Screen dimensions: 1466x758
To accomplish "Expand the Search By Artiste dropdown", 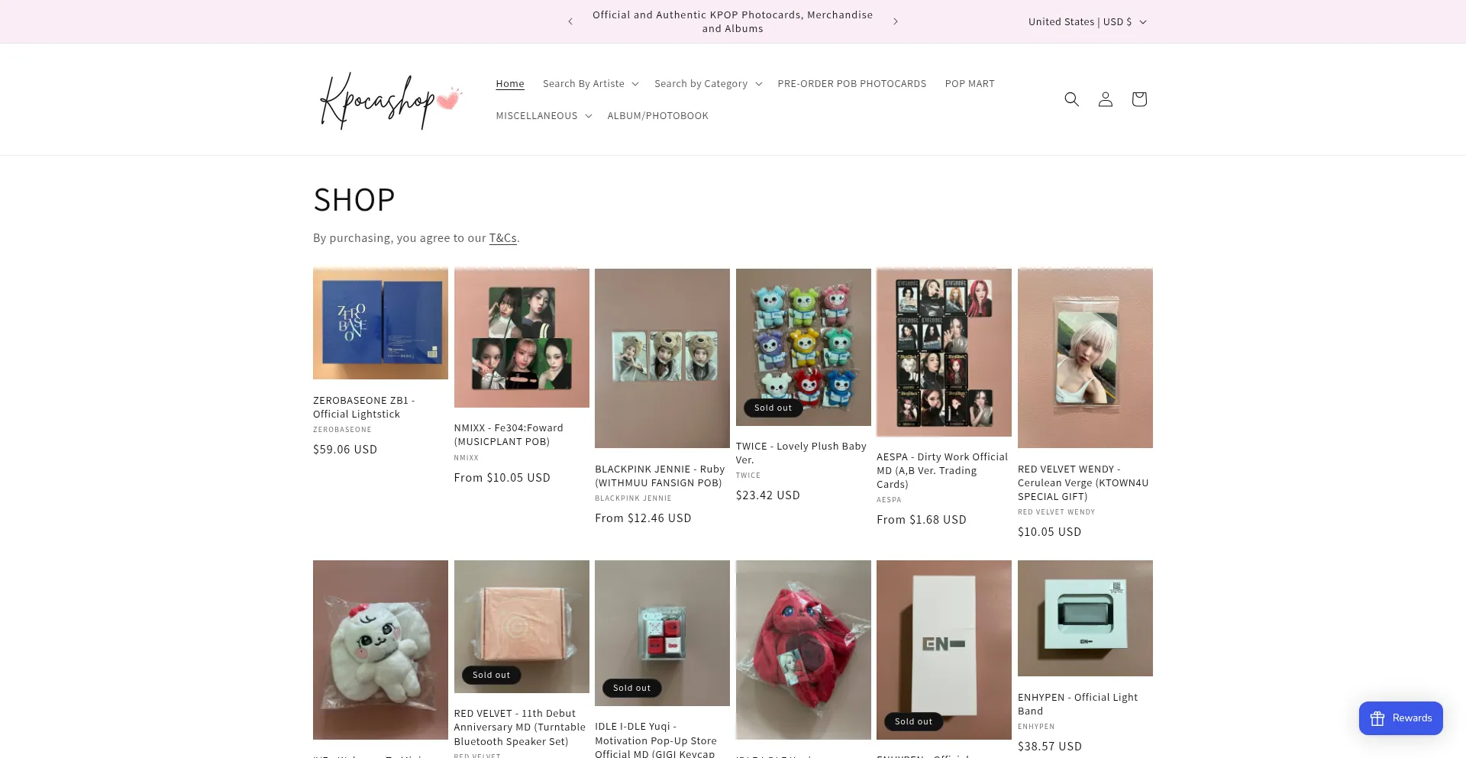I will click(x=590, y=84).
